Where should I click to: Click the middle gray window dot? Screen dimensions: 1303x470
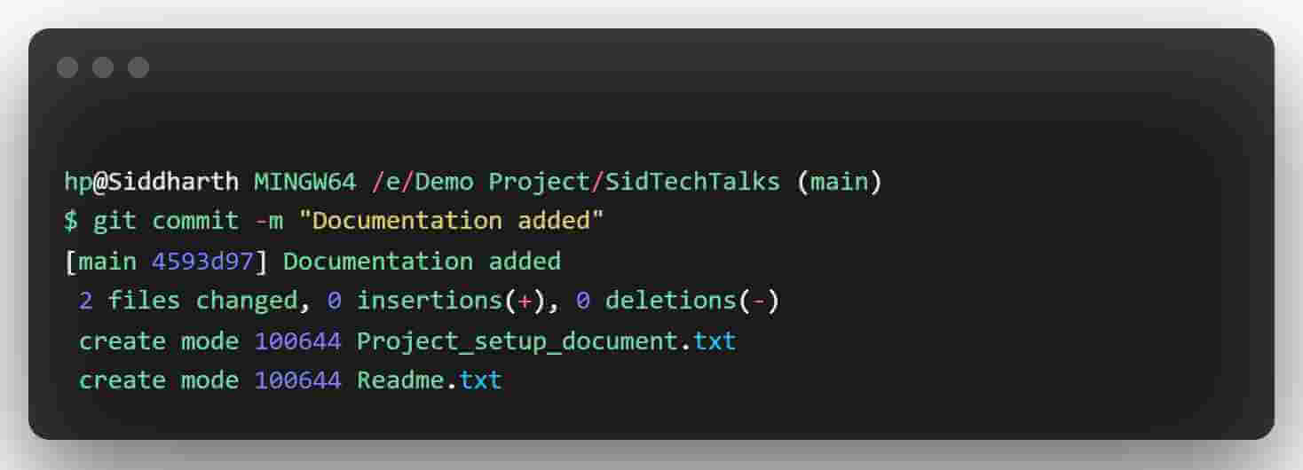[103, 67]
